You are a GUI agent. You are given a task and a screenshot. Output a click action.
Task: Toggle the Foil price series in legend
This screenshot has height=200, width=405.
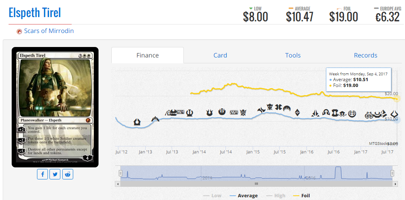(301, 196)
